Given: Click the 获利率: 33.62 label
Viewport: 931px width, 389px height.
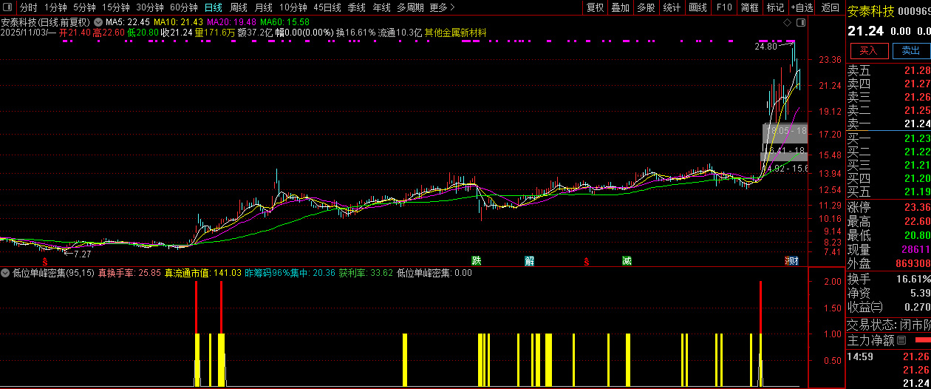Looking at the screenshot, I should point(366,273).
